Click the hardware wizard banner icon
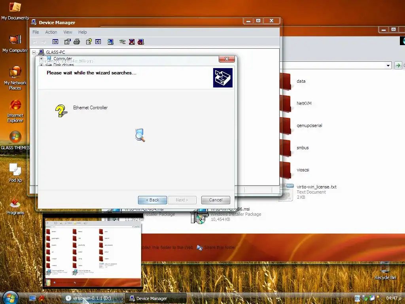The width and height of the screenshot is (405, 304). tap(223, 78)
